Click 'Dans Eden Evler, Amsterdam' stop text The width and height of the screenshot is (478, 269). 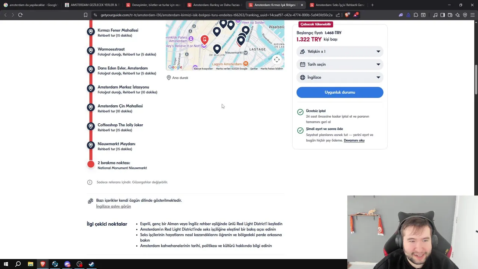coord(122,68)
